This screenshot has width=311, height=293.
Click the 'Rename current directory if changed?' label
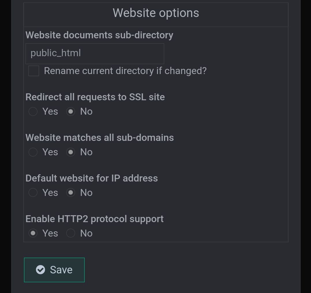tap(125, 71)
